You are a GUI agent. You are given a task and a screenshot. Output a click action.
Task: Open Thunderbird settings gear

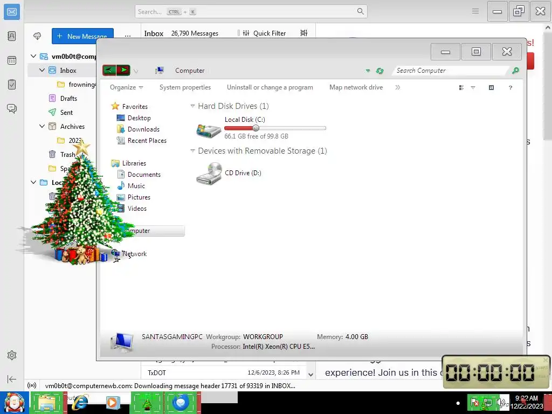[12, 355]
